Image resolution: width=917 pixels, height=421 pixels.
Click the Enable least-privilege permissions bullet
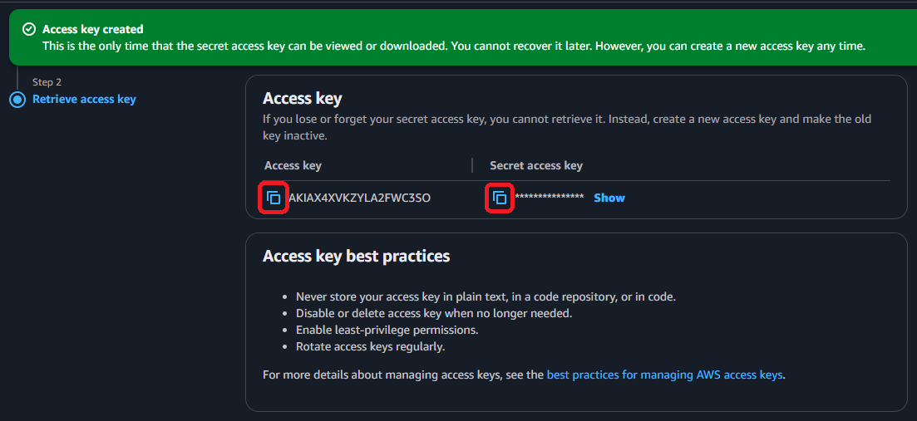pos(387,330)
